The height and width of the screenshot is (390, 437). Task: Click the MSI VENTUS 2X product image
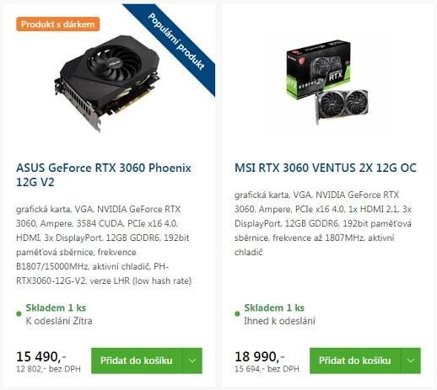pyautogui.click(x=327, y=83)
